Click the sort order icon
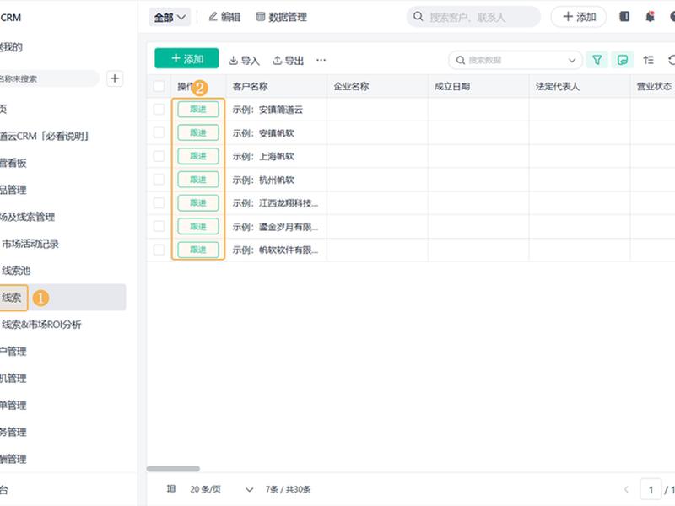 tap(648, 60)
